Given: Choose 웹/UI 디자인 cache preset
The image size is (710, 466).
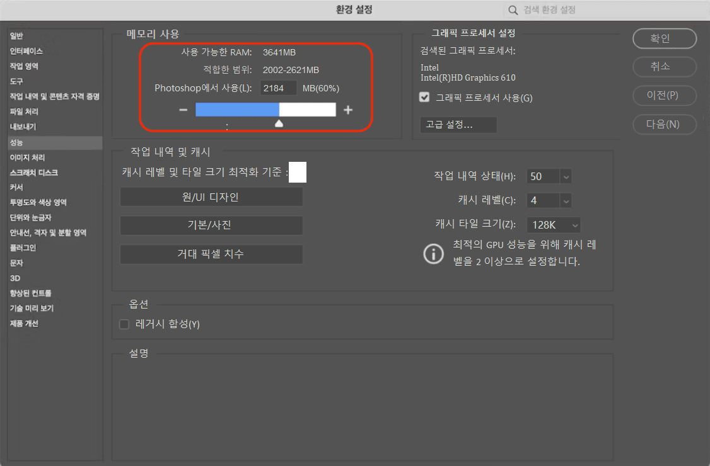Looking at the screenshot, I should coord(211,197).
